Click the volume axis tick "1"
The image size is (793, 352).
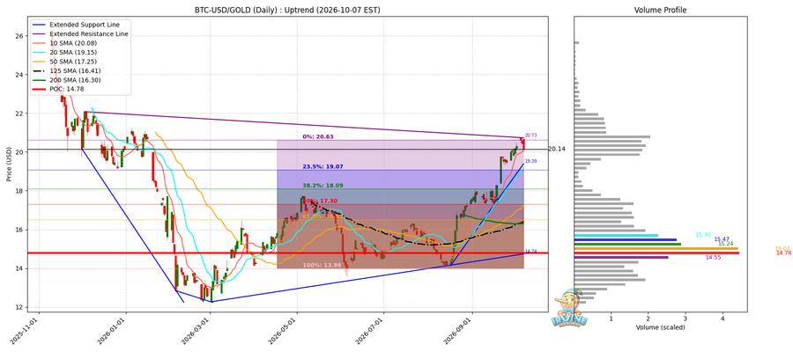[x=611, y=319]
